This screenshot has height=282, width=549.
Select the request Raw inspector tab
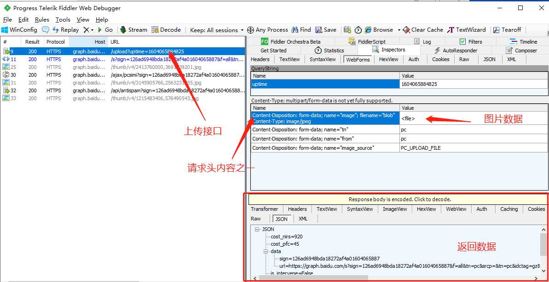[464, 59]
